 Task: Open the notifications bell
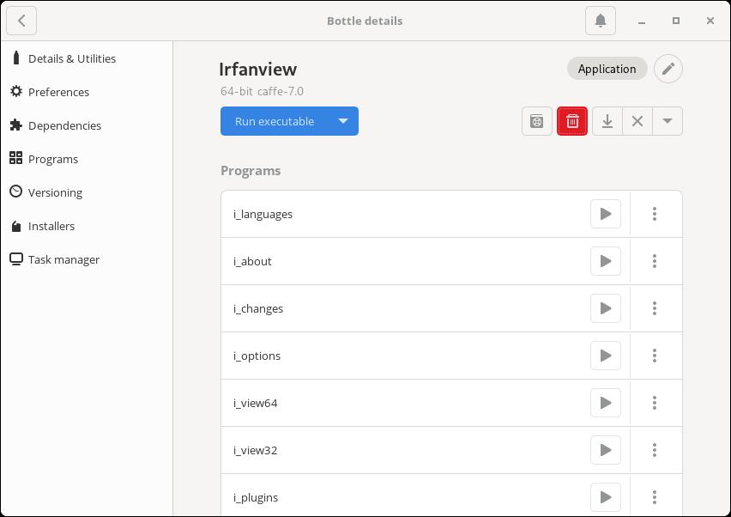601,21
